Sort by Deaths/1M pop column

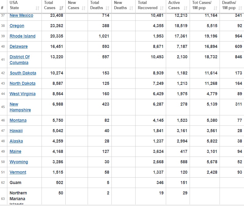(x=231, y=5)
